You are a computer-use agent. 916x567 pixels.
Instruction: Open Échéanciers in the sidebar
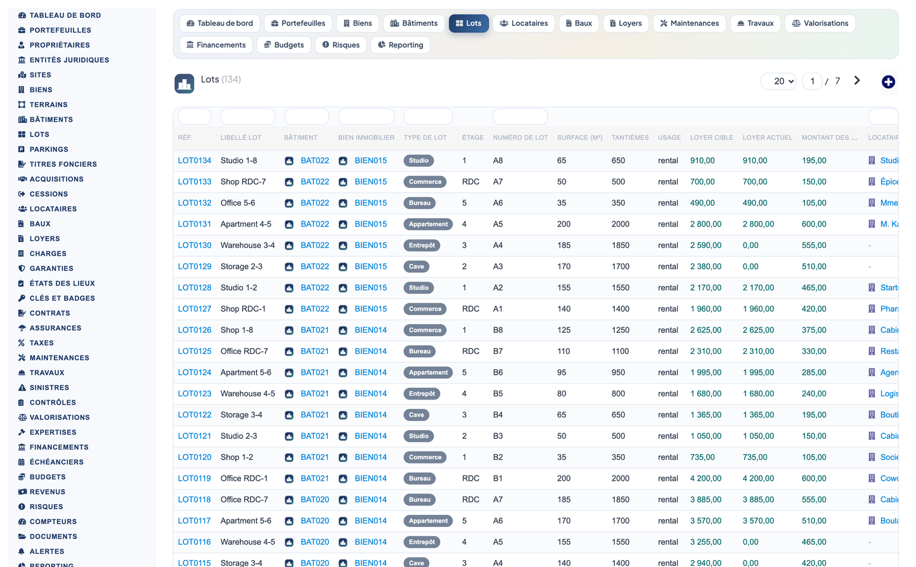[x=56, y=462]
